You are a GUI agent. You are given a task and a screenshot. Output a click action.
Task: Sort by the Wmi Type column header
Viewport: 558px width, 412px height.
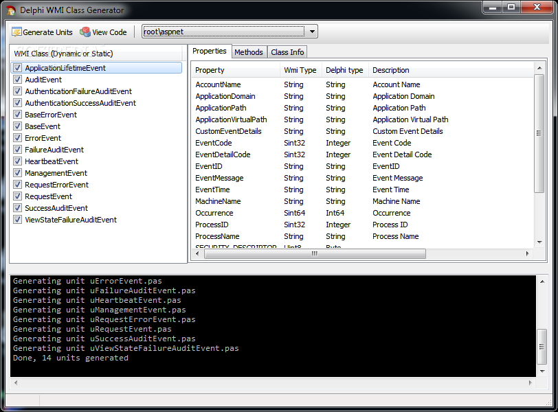pyautogui.click(x=301, y=70)
